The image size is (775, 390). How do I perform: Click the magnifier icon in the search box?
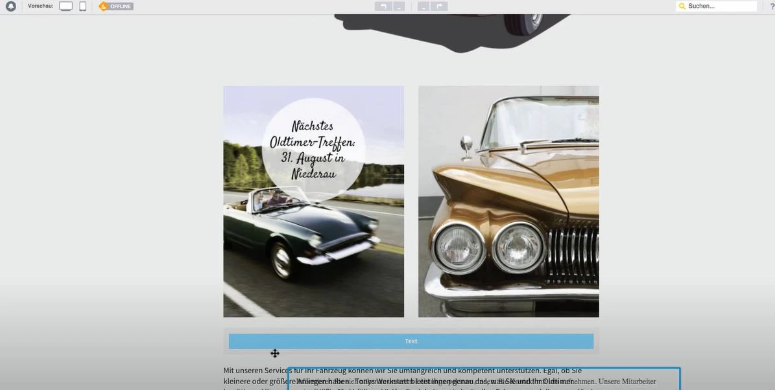[x=682, y=5]
